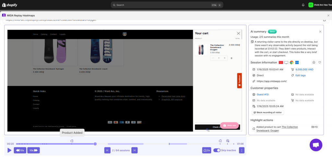
Task: Click the Product Added timeline marker
Action: tap(72, 141)
